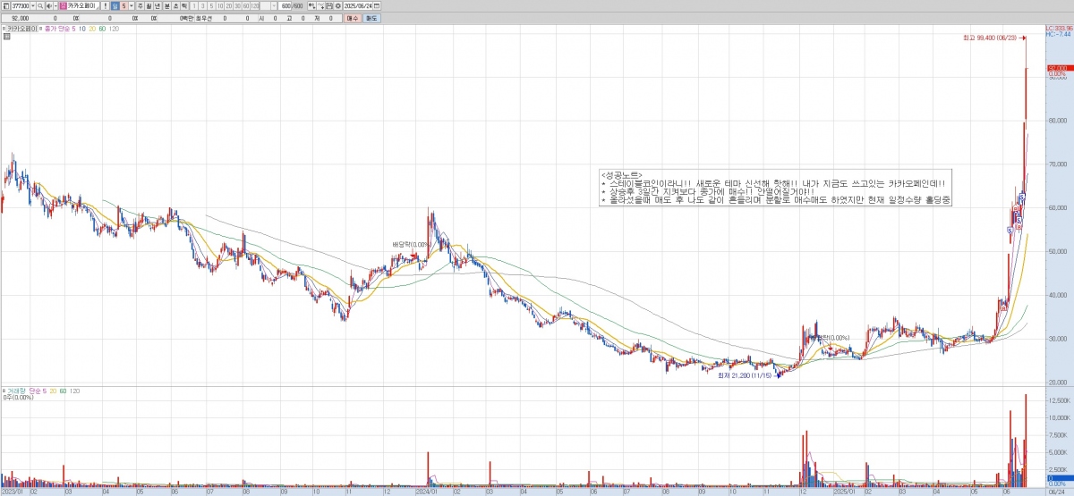1074x496 pixels.
Task: Click the exclamation mark info icon
Action: [x=106, y=5]
